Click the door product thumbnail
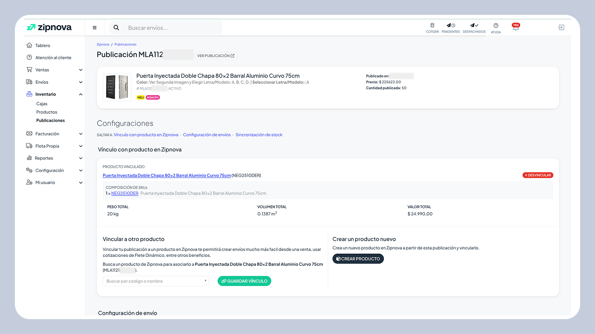Image resolution: width=595 pixels, height=334 pixels. [x=117, y=88]
